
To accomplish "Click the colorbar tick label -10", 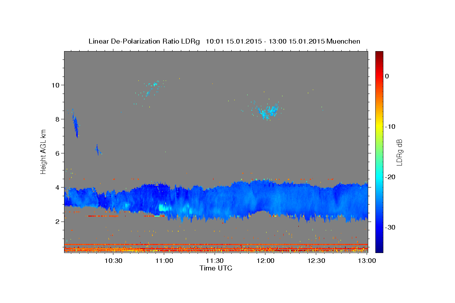I will pyautogui.click(x=391, y=127).
